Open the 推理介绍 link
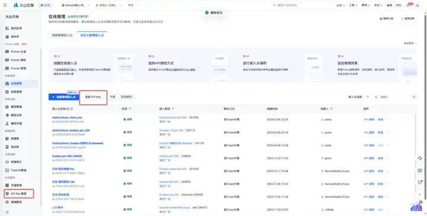The height and width of the screenshot is (216, 427). [x=387, y=19]
